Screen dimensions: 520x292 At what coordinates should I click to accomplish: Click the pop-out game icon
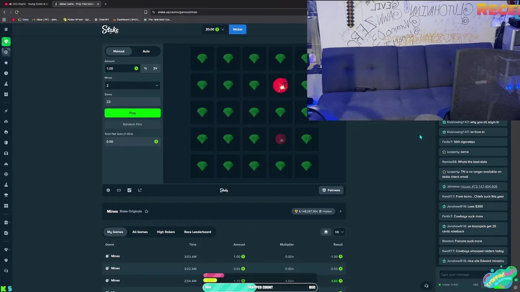coord(140,190)
